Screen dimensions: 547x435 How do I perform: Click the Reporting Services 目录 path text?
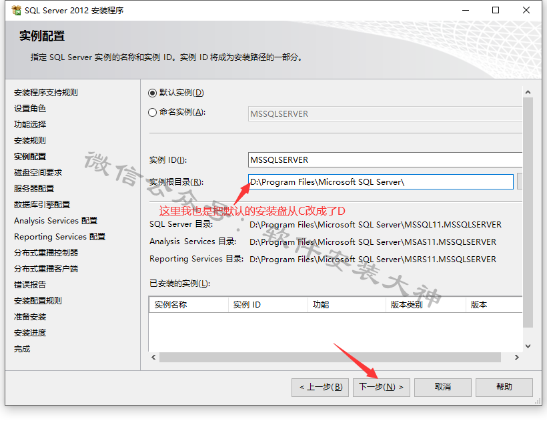pyautogui.click(x=373, y=260)
